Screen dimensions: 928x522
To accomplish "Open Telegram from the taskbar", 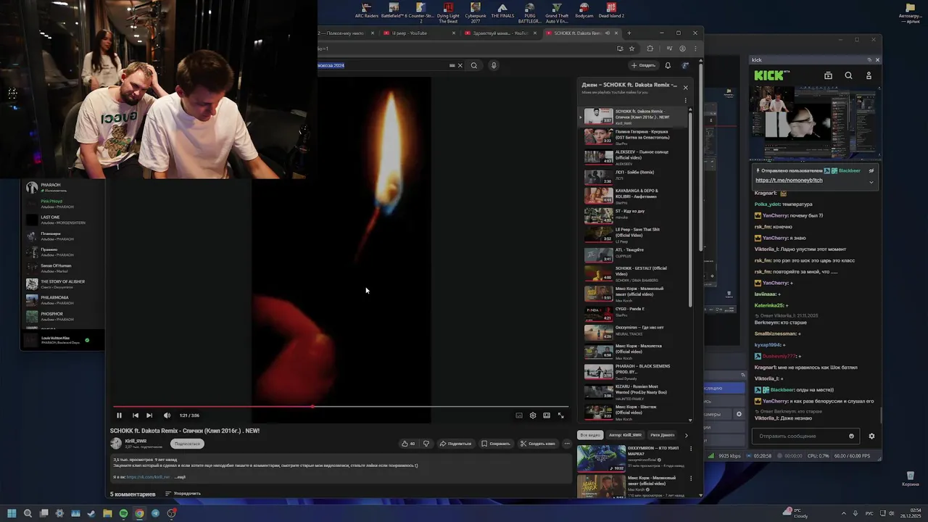I will pyautogui.click(x=155, y=513).
